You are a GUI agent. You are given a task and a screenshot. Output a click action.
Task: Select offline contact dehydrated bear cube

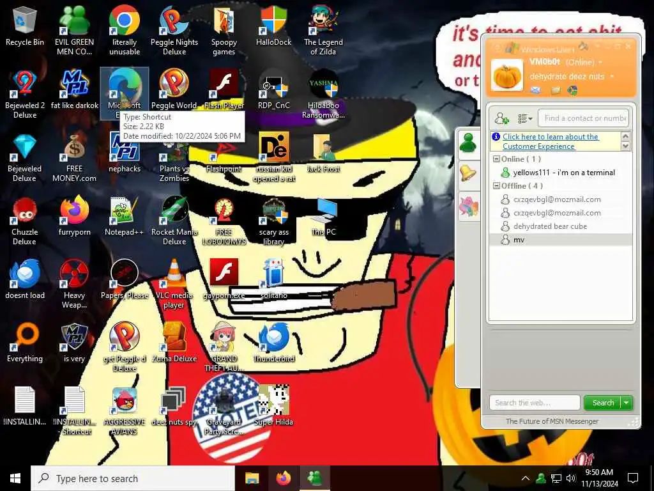tap(561, 226)
